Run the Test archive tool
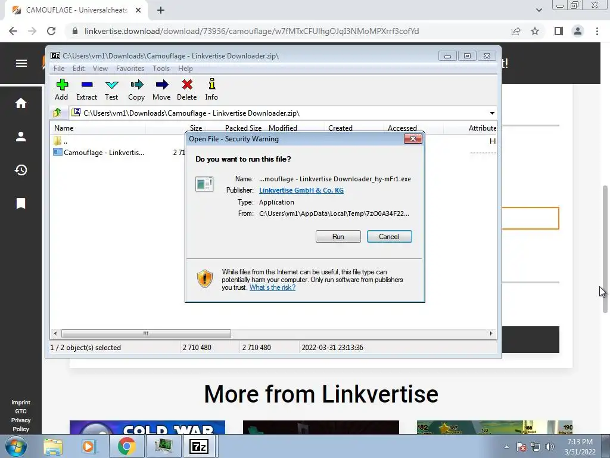This screenshot has width=610, height=458. (111, 89)
